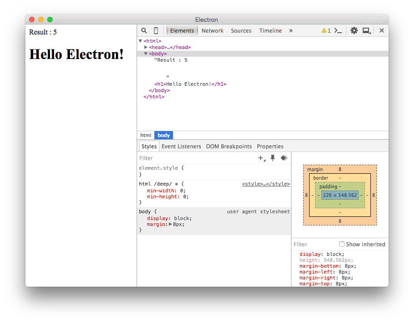The width and height of the screenshot is (414, 323).
Task: Click the diamond icon in Styles toolbar
Action: (x=284, y=158)
